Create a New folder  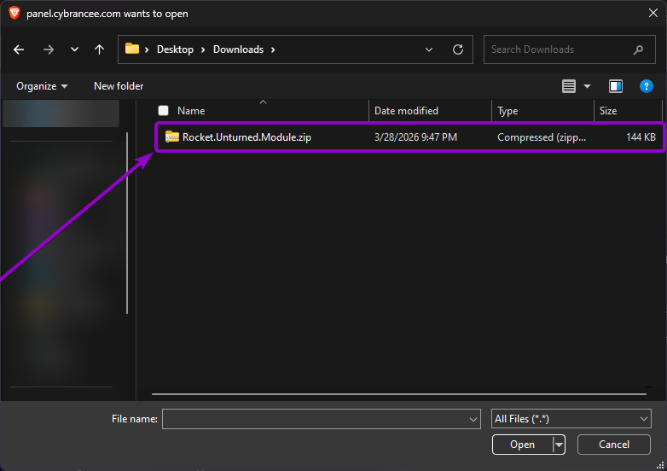(119, 86)
